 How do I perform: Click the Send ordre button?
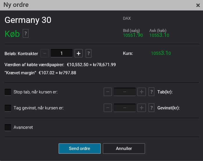(x=80, y=149)
